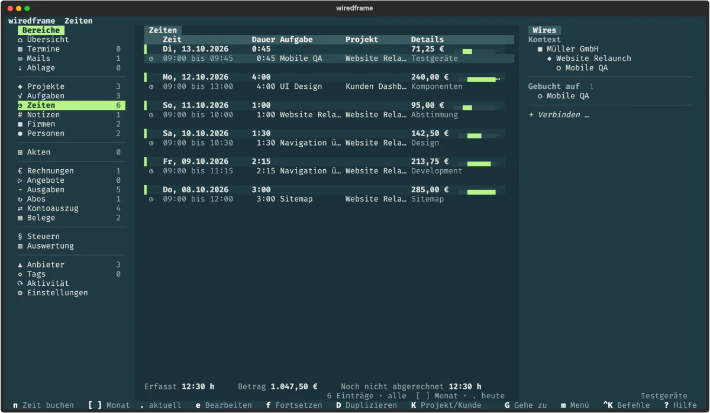Select Website Relaunch in the Kontext tree

589,59
